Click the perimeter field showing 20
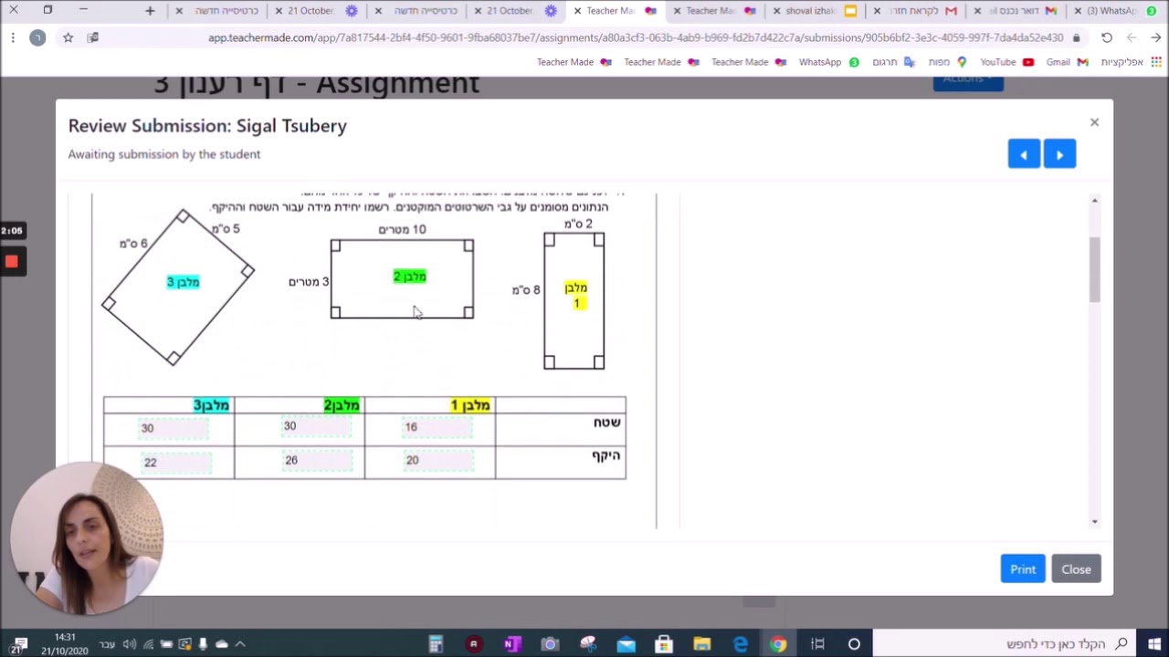1169x657 pixels. click(437, 461)
